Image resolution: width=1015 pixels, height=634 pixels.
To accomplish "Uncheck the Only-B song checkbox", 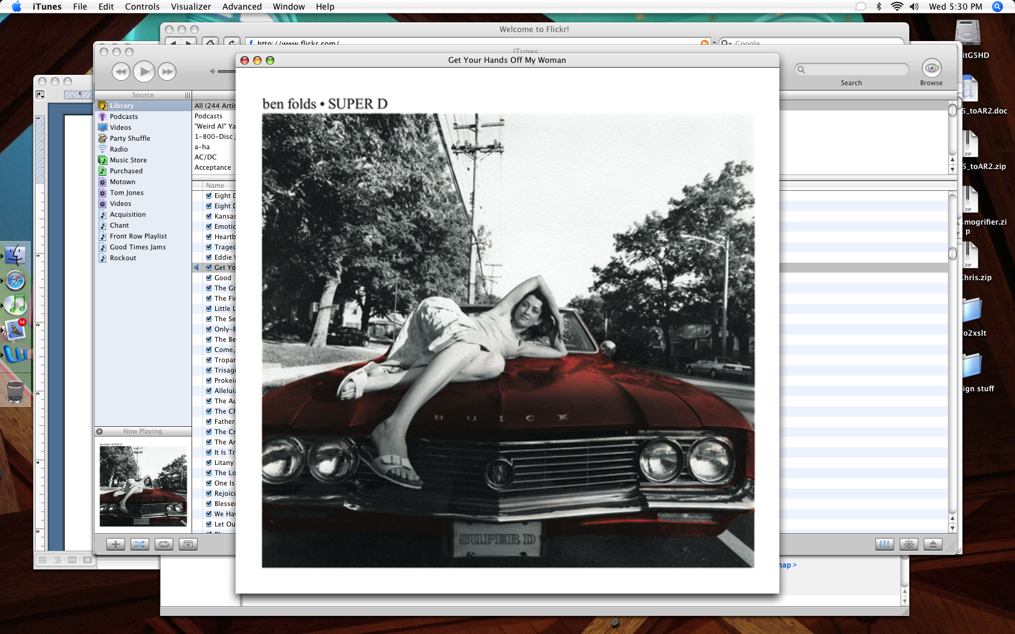I will pyautogui.click(x=209, y=329).
